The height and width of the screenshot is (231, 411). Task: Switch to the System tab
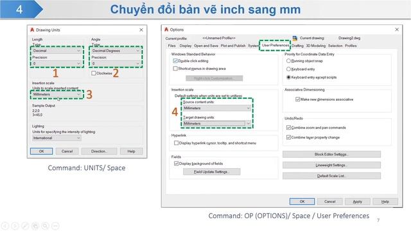tap(253, 46)
